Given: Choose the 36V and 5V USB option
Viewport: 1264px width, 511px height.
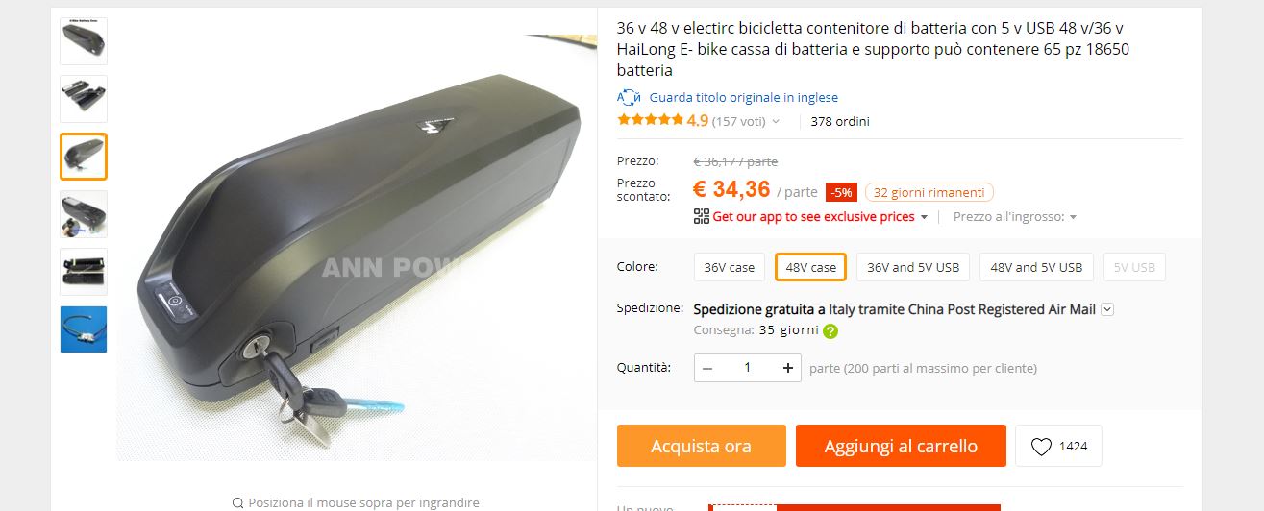Looking at the screenshot, I should (x=913, y=267).
